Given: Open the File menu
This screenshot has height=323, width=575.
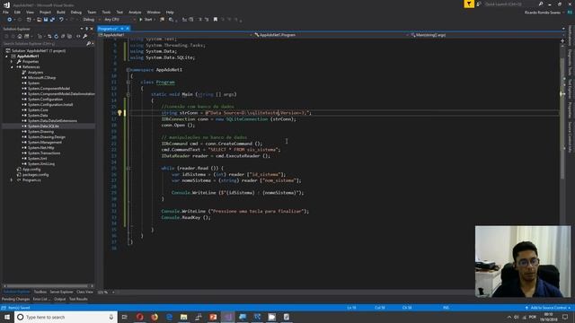Looking at the screenshot, I should tap(5, 12).
